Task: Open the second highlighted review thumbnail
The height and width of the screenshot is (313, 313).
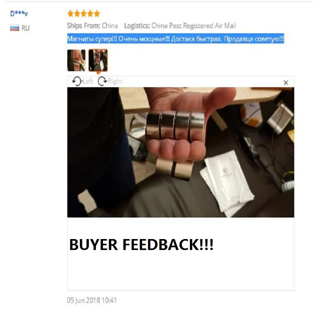Action: pyautogui.click(x=98, y=60)
